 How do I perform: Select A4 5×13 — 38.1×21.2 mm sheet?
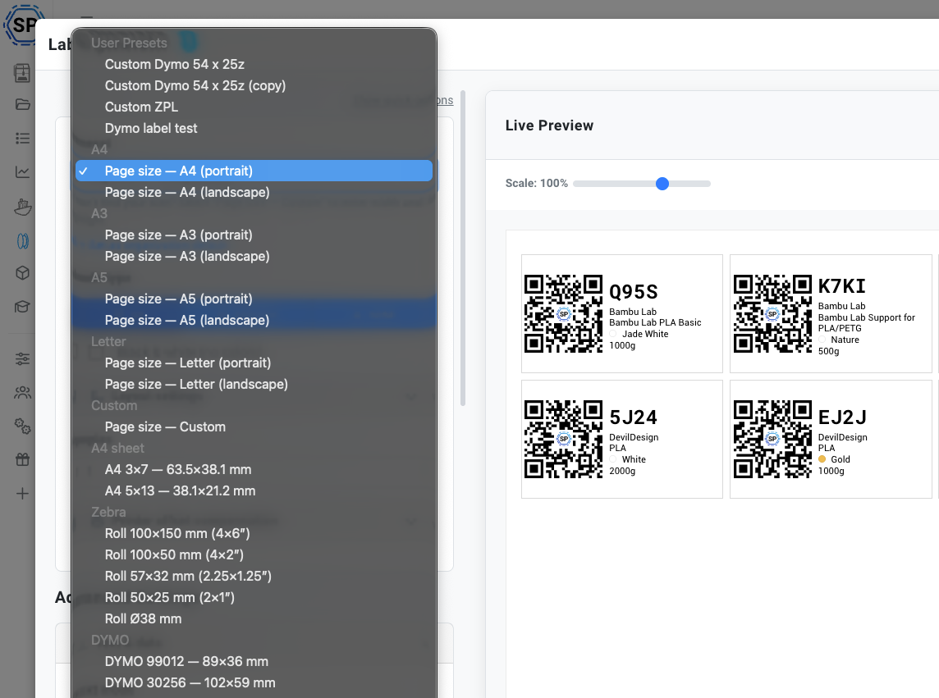[254, 490]
